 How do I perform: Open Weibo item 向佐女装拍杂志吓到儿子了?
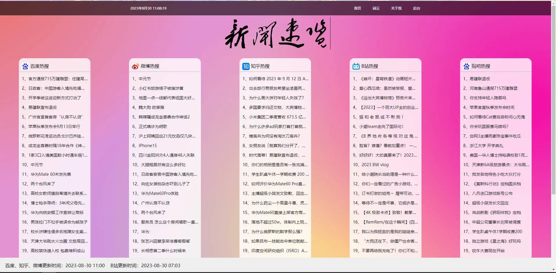pos(161,184)
